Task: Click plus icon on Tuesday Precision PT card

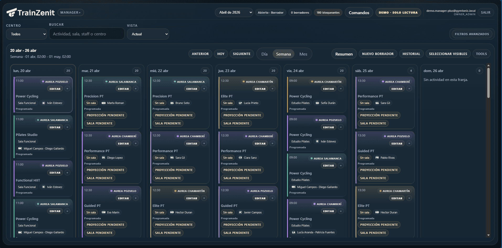Action: click(x=136, y=89)
